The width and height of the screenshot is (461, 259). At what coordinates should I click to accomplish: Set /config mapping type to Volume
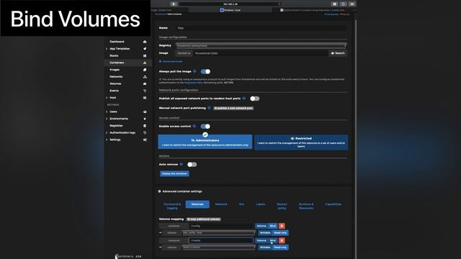(x=261, y=226)
